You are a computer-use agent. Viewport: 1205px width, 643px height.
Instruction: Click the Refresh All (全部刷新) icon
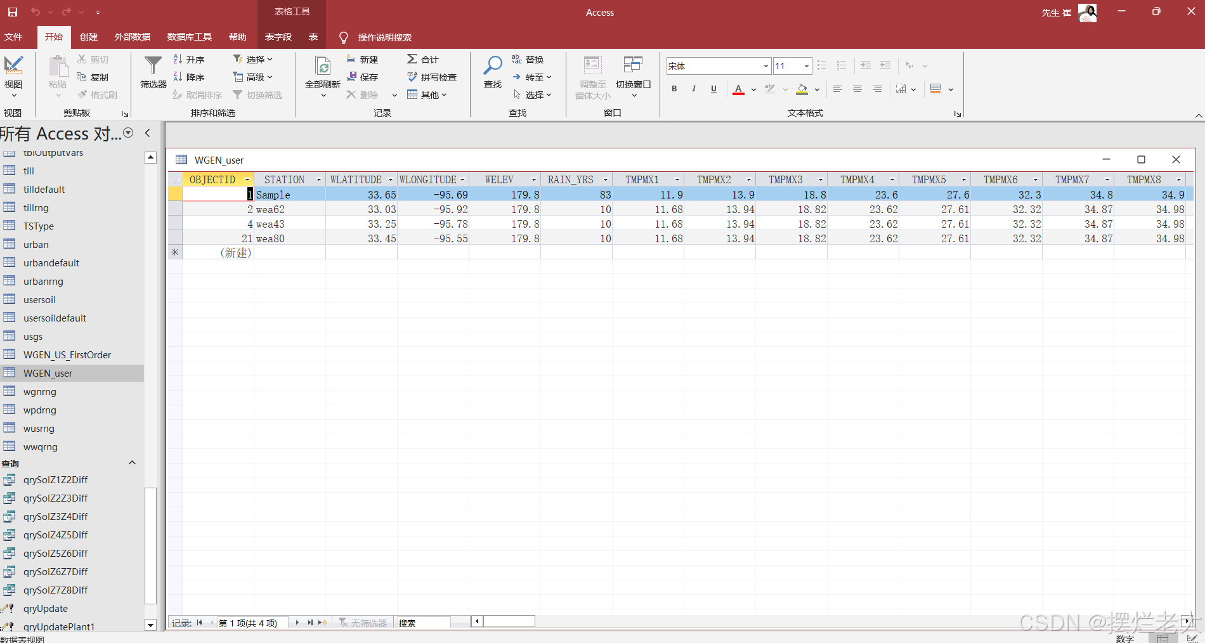click(x=323, y=66)
